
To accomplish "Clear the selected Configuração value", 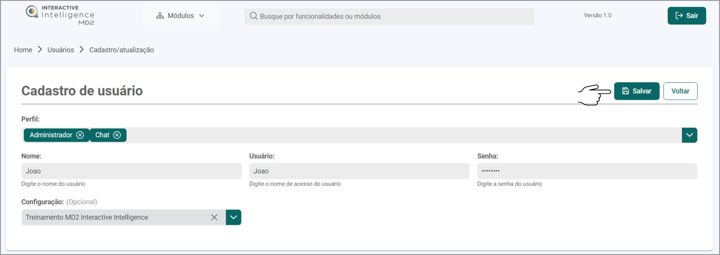I will tap(214, 217).
